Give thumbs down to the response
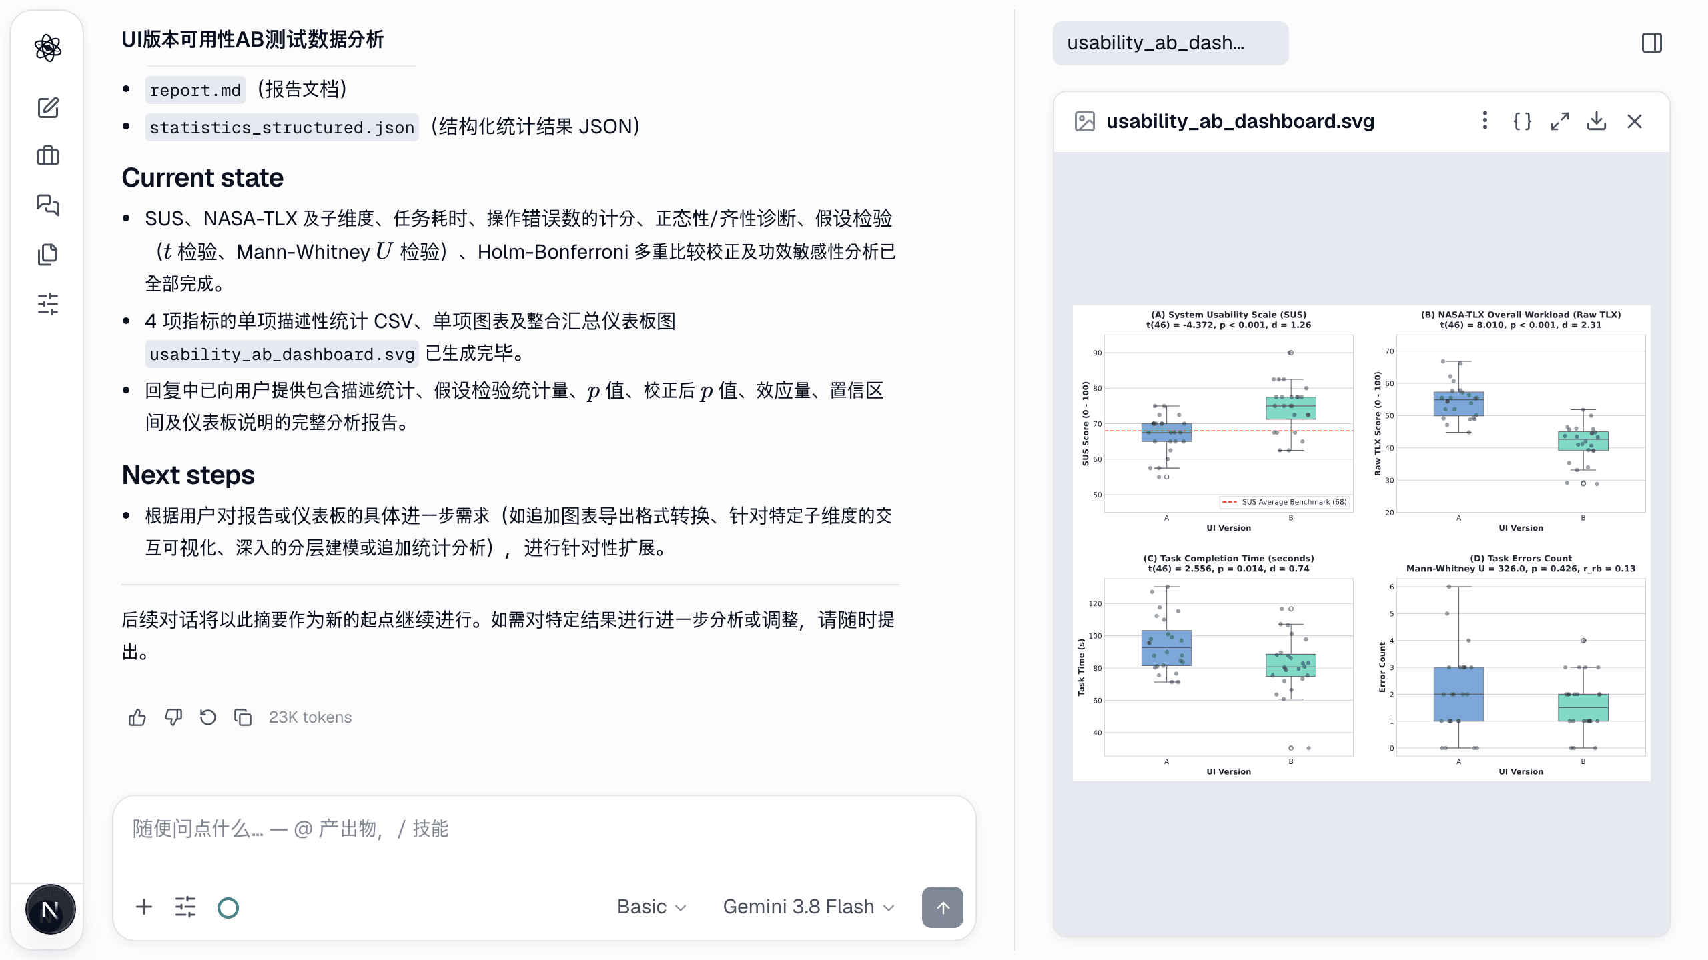The height and width of the screenshot is (960, 1708). coord(173,717)
